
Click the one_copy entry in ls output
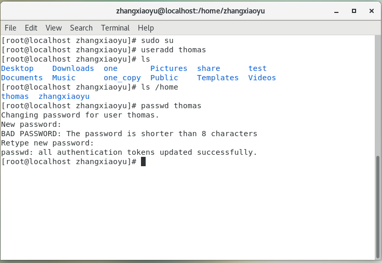[122, 78]
